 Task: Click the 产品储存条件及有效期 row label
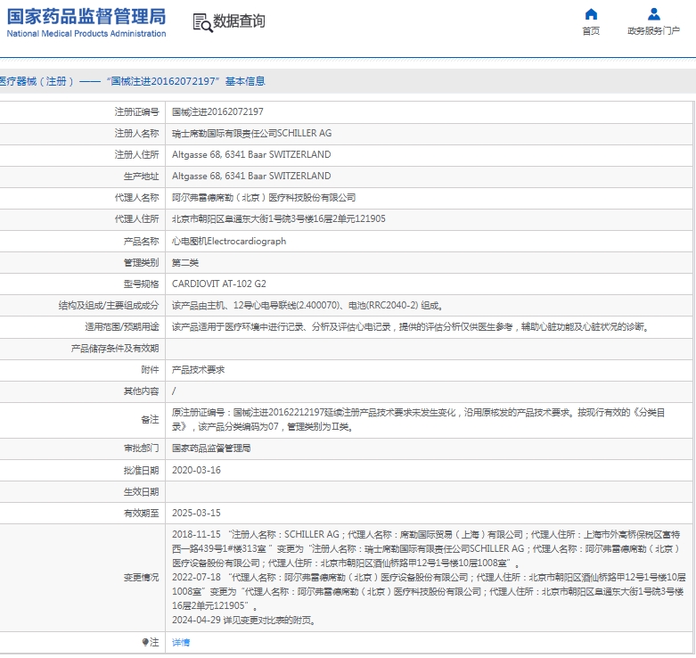(115, 348)
